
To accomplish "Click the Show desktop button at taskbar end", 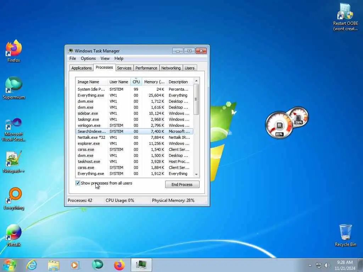I will coord(361,265).
